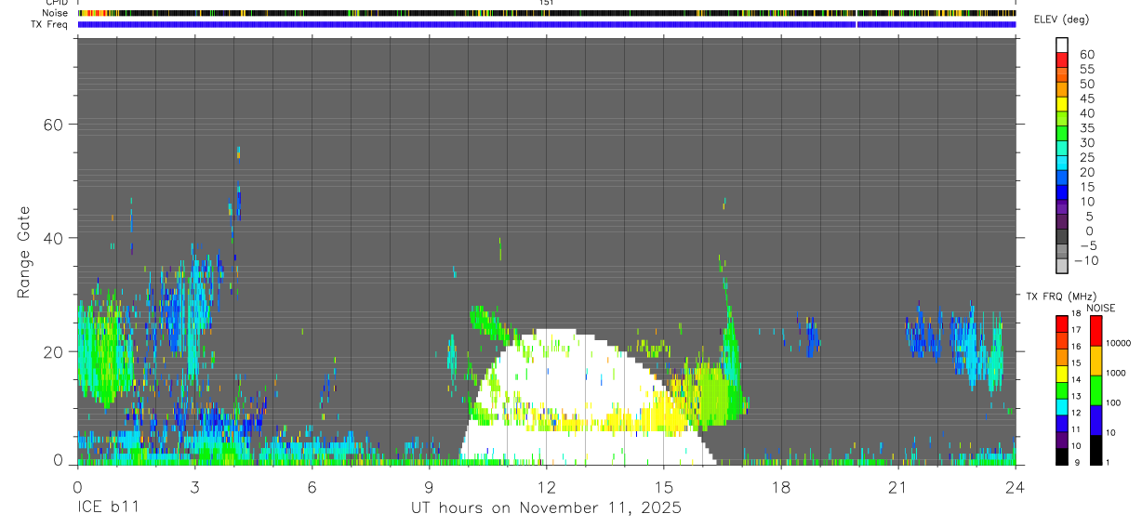Viewport: 1142px width, 527px height.
Task: Click the blue swatch in NOISE legend
Action: click(1096, 420)
